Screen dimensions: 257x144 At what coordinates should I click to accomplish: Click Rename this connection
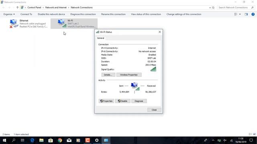coord(113,14)
